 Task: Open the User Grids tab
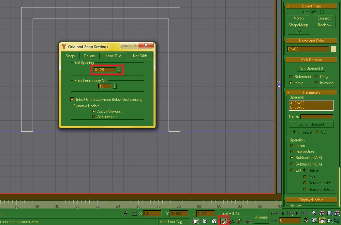point(139,56)
